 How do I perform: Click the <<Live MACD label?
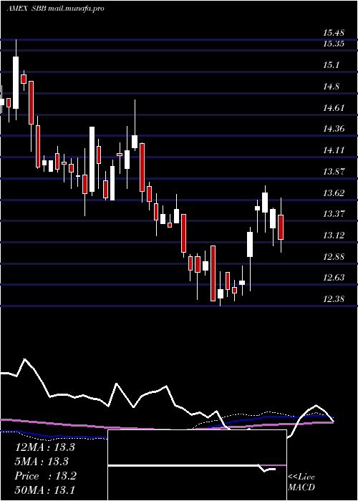pyautogui.click(x=301, y=482)
